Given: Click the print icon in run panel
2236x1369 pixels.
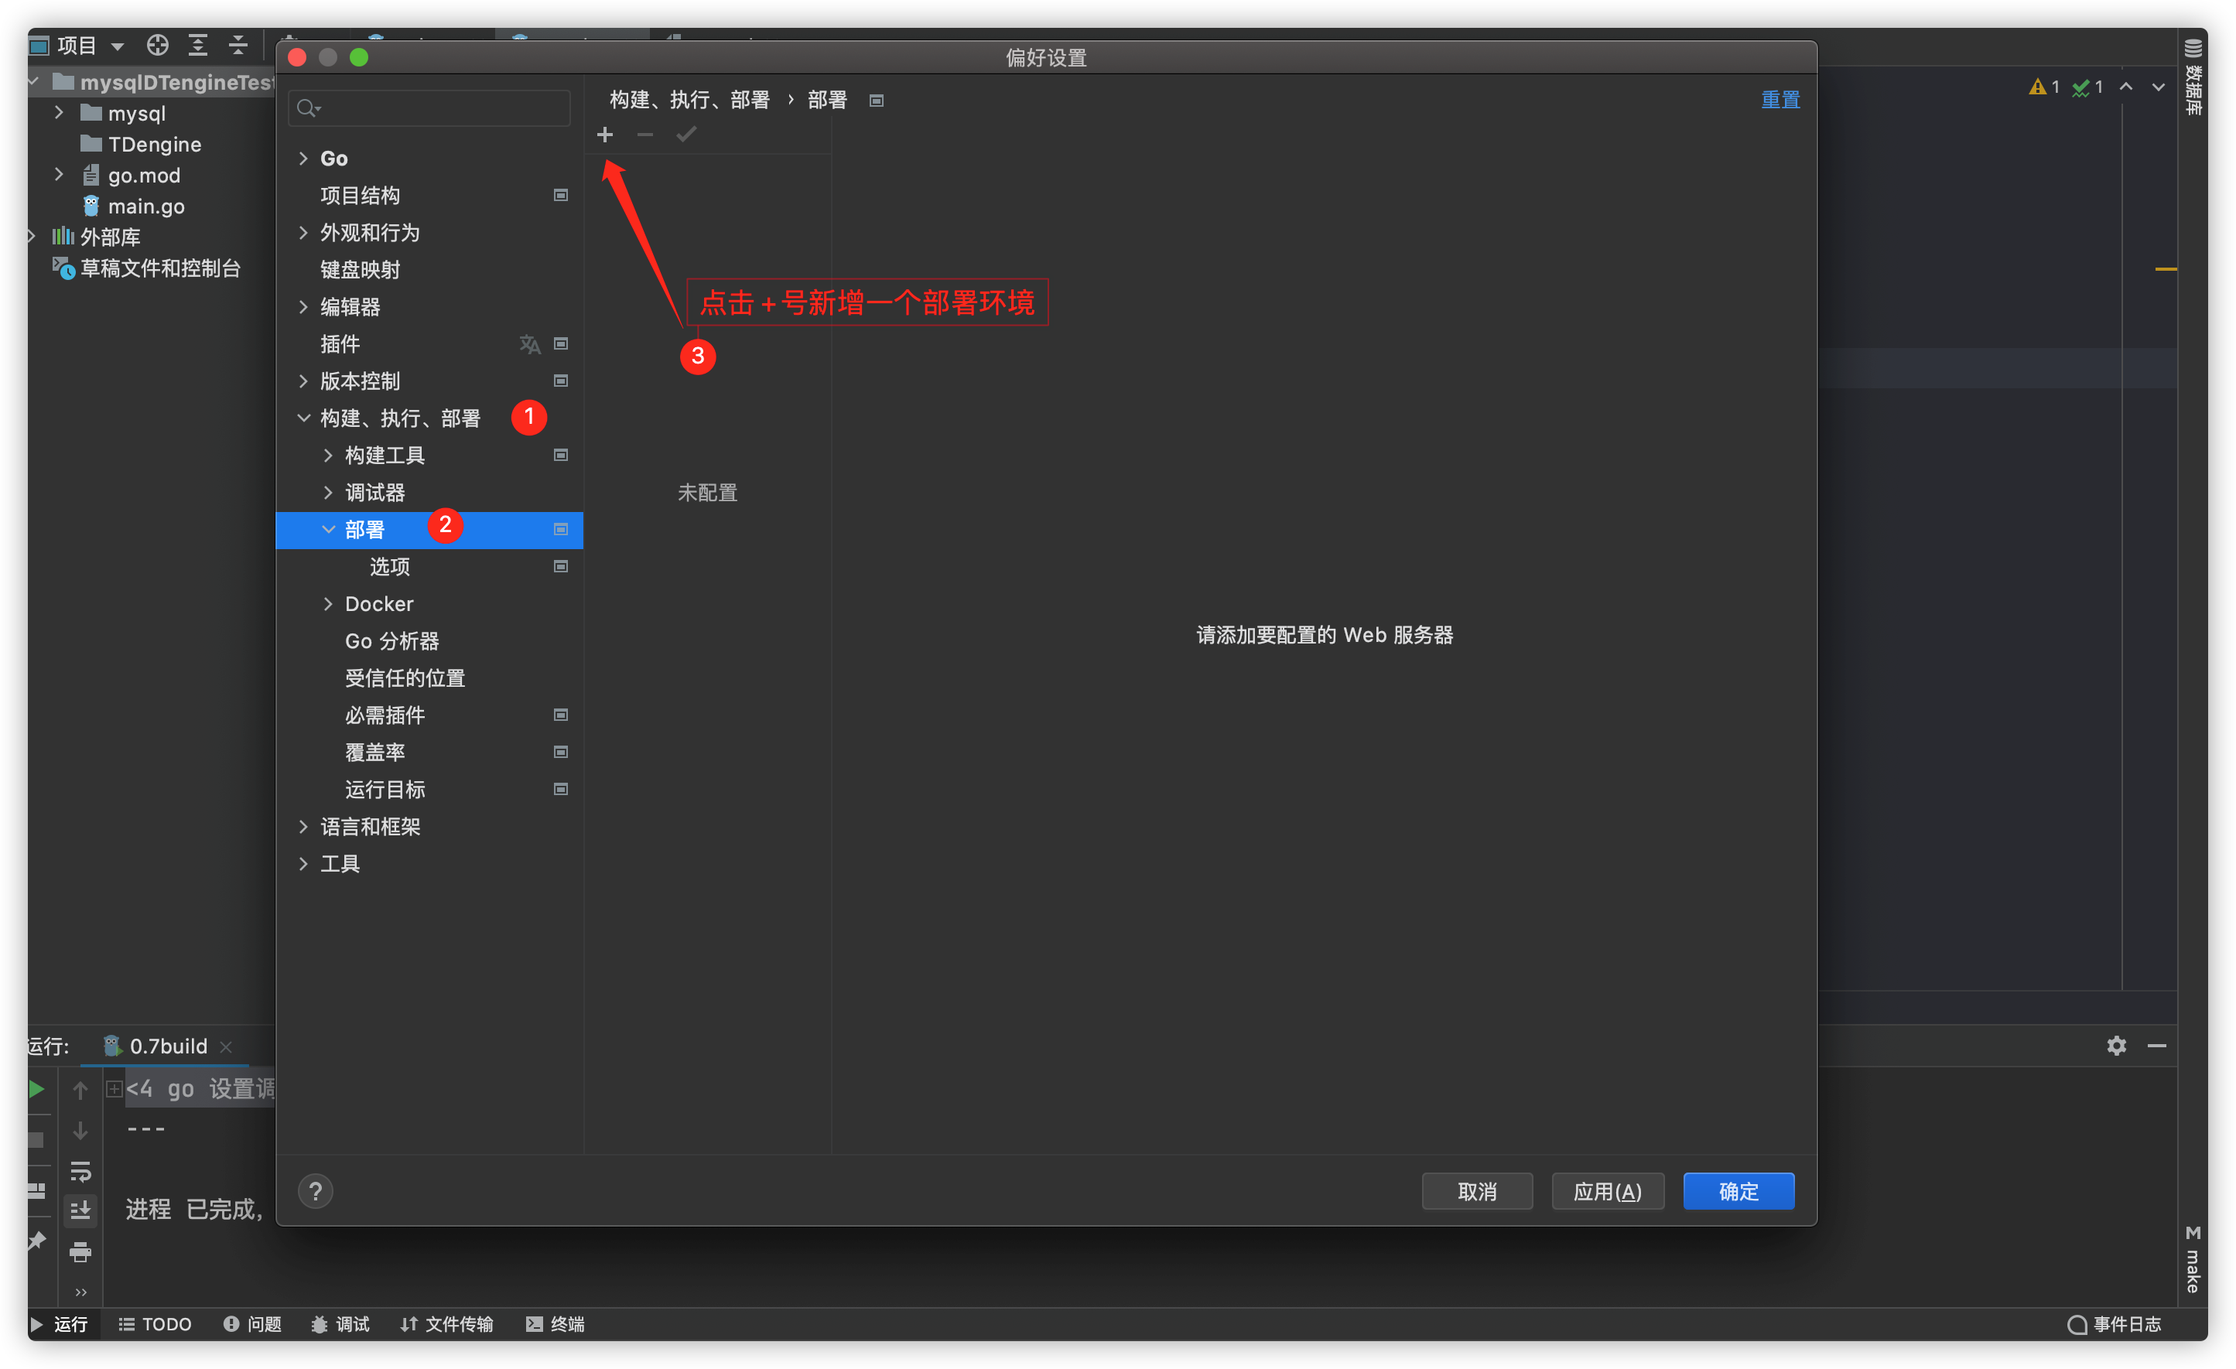Looking at the screenshot, I should coord(80,1252).
